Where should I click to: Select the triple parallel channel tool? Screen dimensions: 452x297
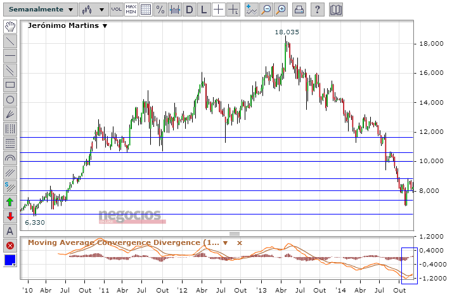[x=10, y=173]
